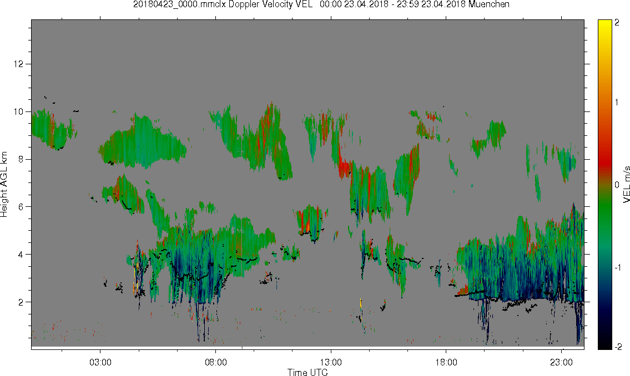Click the height label 8
The image size is (630, 376).
(x=21, y=159)
